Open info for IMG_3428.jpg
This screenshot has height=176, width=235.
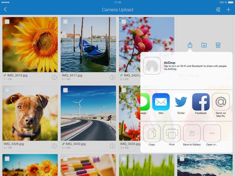tap(54, 146)
